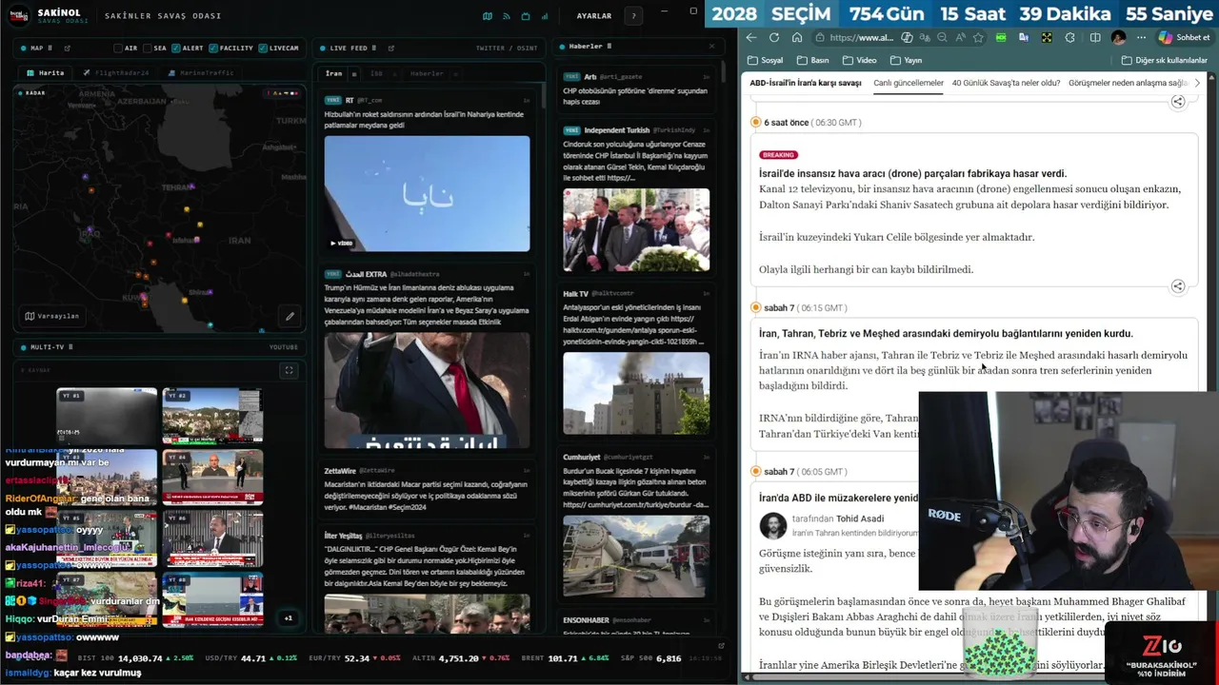Open the YT #2 stream thumbnail
The height and width of the screenshot is (685, 1219).
[212, 416]
